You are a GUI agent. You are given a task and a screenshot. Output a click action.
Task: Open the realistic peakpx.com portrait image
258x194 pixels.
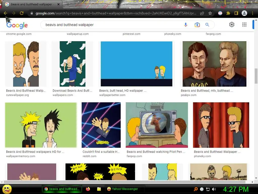tap(214, 64)
